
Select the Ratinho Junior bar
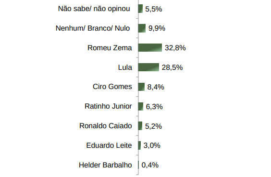click(141, 106)
